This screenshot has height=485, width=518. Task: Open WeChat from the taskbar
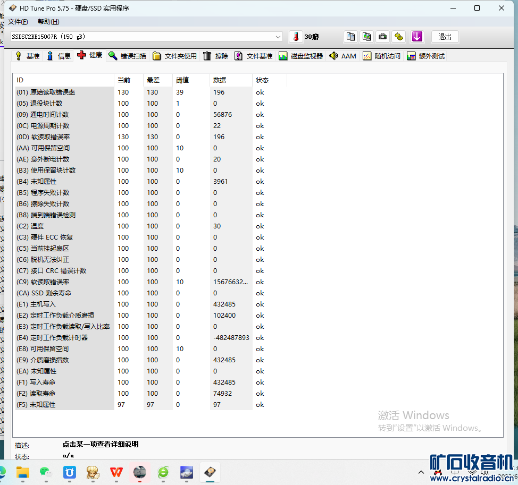(x=46, y=472)
